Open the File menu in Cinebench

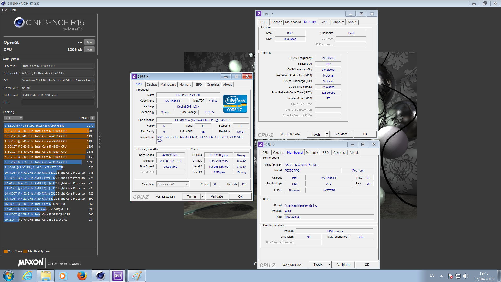(4, 10)
